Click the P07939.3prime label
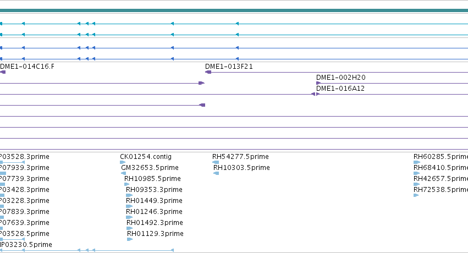This screenshot has height=253, width=468. pos(25,168)
